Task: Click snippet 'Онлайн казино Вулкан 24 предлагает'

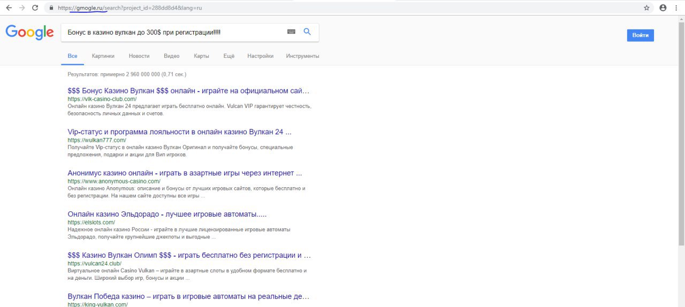Action: 189,110
